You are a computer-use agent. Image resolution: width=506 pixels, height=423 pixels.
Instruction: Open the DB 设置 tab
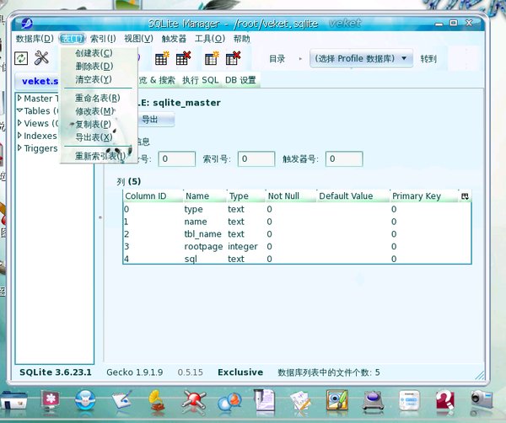coord(240,80)
